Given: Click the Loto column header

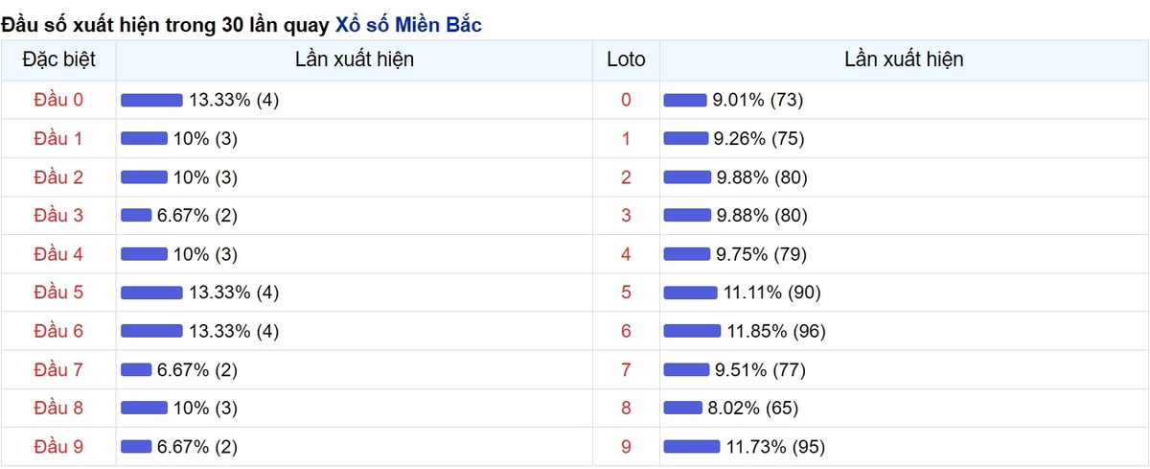Looking at the screenshot, I should click(x=627, y=59).
